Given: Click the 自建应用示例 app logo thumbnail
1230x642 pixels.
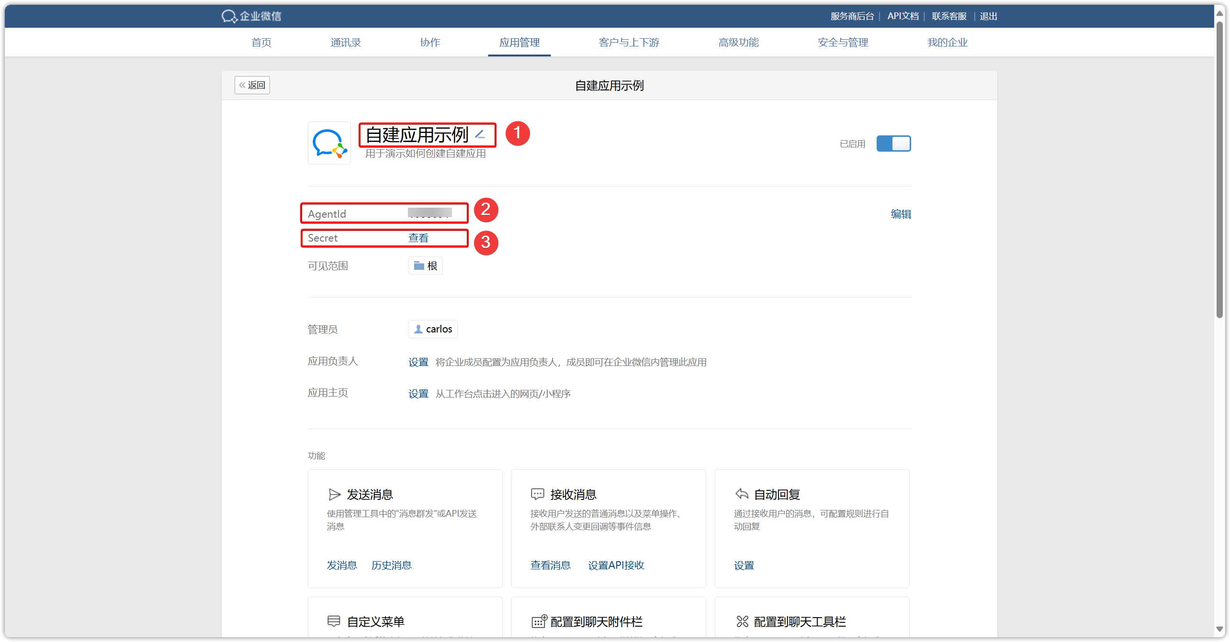Looking at the screenshot, I should pyautogui.click(x=329, y=143).
